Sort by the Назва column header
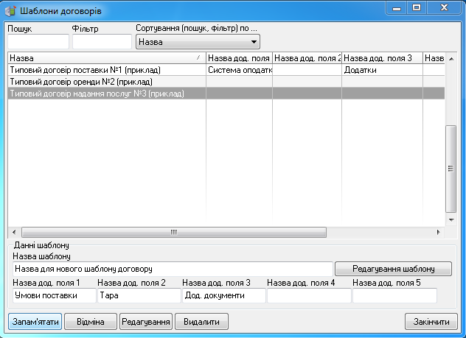The height and width of the screenshot is (338, 466). [106, 58]
